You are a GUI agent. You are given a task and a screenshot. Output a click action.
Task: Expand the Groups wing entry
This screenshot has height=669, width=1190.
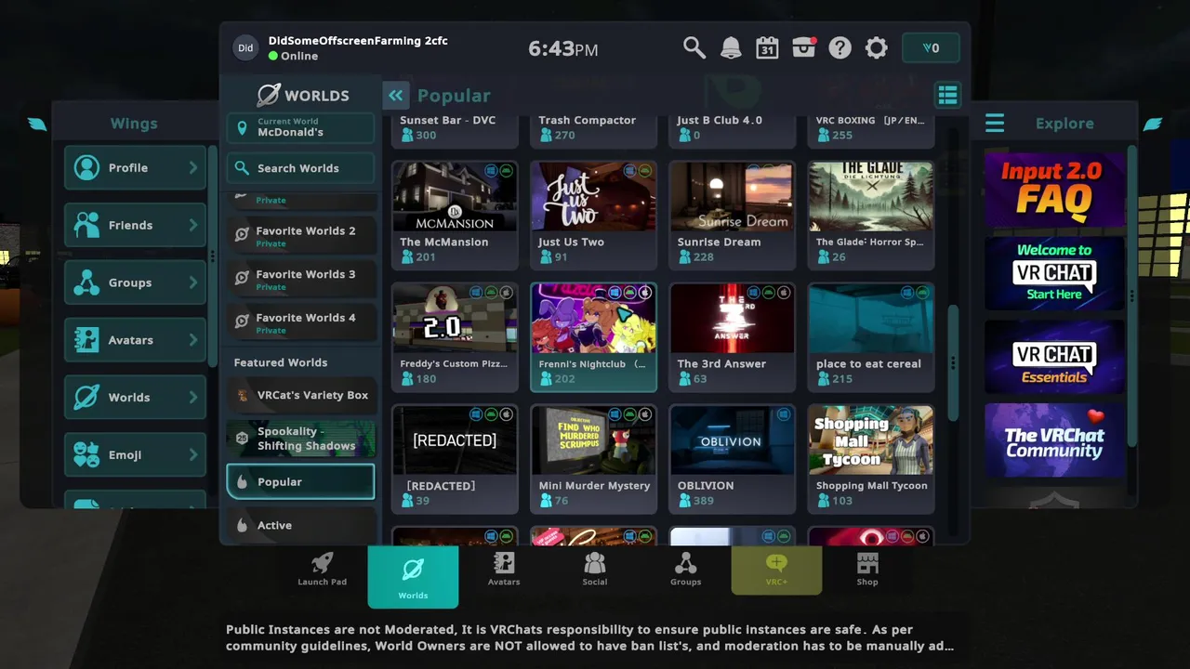(x=135, y=282)
